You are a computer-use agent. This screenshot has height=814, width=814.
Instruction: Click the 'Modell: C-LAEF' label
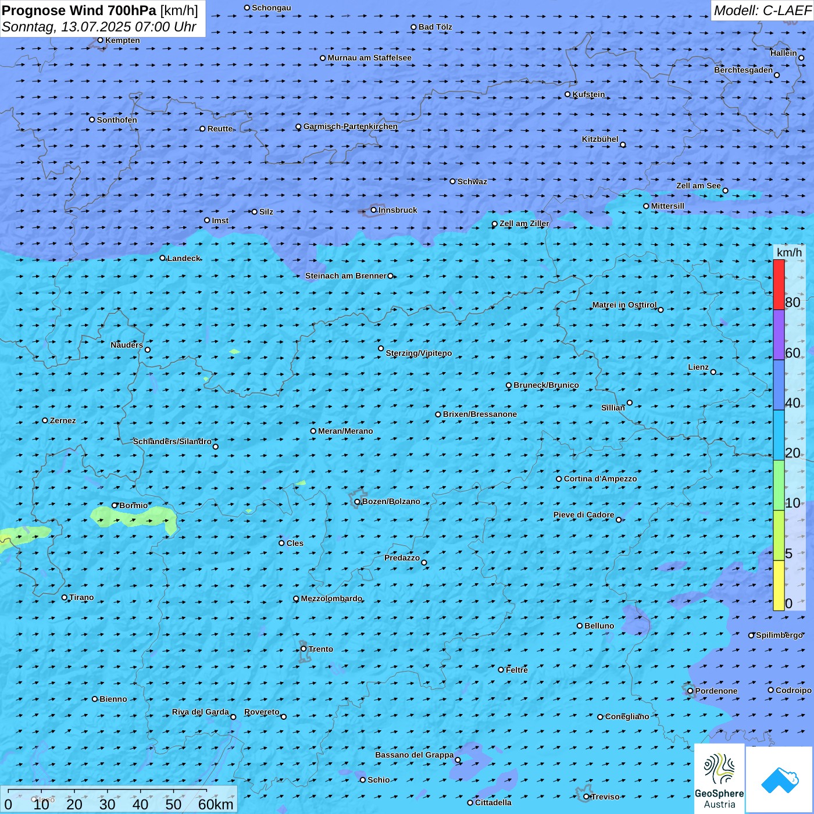762,10
